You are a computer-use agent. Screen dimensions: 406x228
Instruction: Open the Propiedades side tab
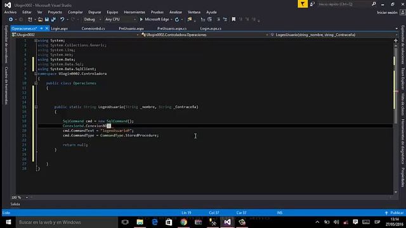[403, 177]
